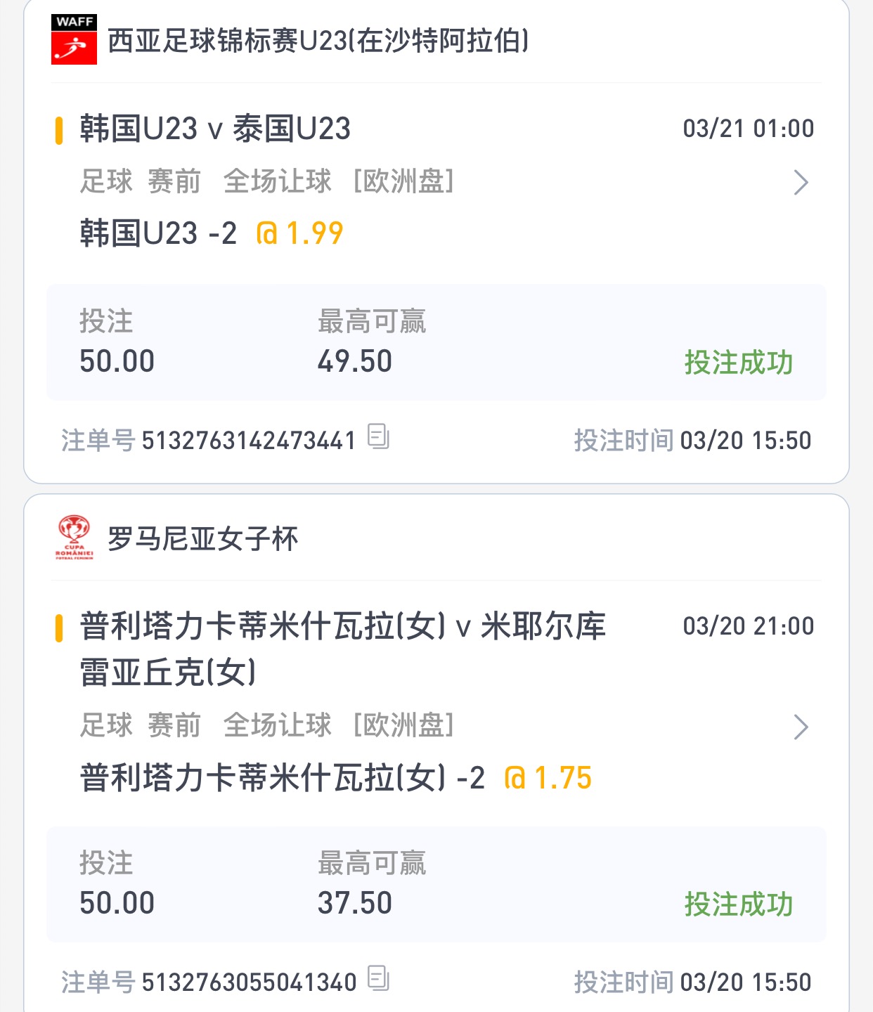Image resolution: width=873 pixels, height=1012 pixels.
Task: Copy bet slip number 513276305041340
Action: (378, 978)
